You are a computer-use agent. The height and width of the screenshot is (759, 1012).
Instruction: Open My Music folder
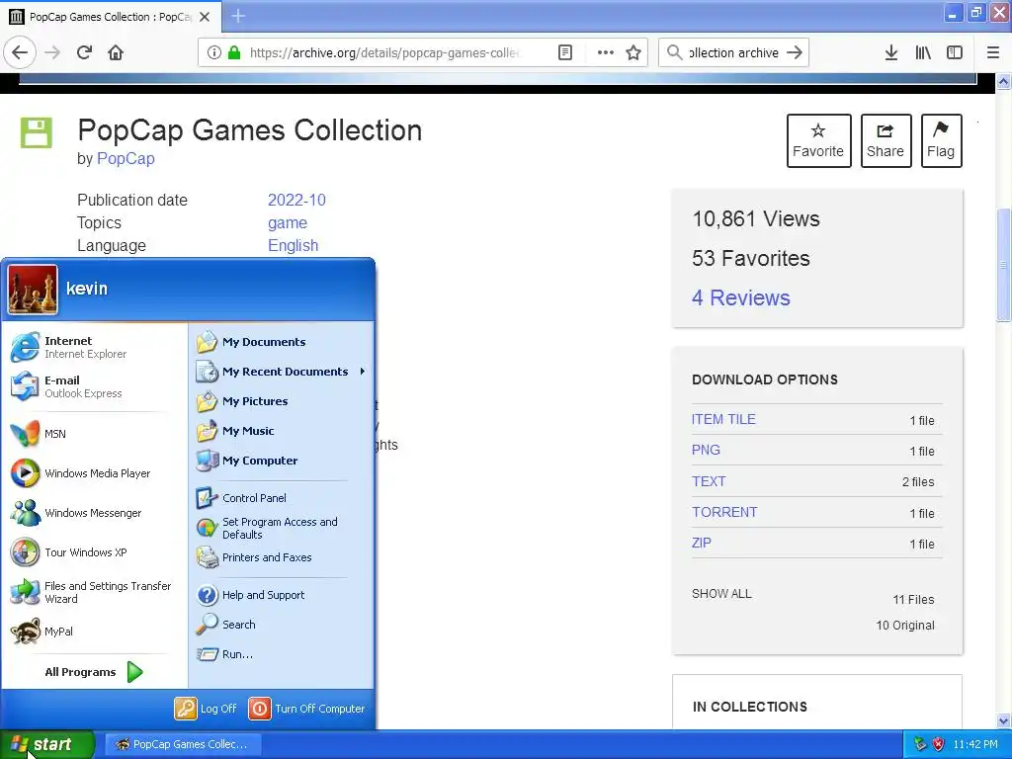click(x=282, y=431)
